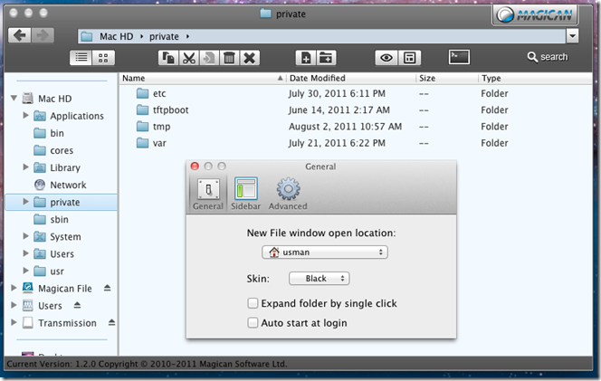The width and height of the screenshot is (601, 381).
Task: Click the new file icon
Action: (x=306, y=58)
